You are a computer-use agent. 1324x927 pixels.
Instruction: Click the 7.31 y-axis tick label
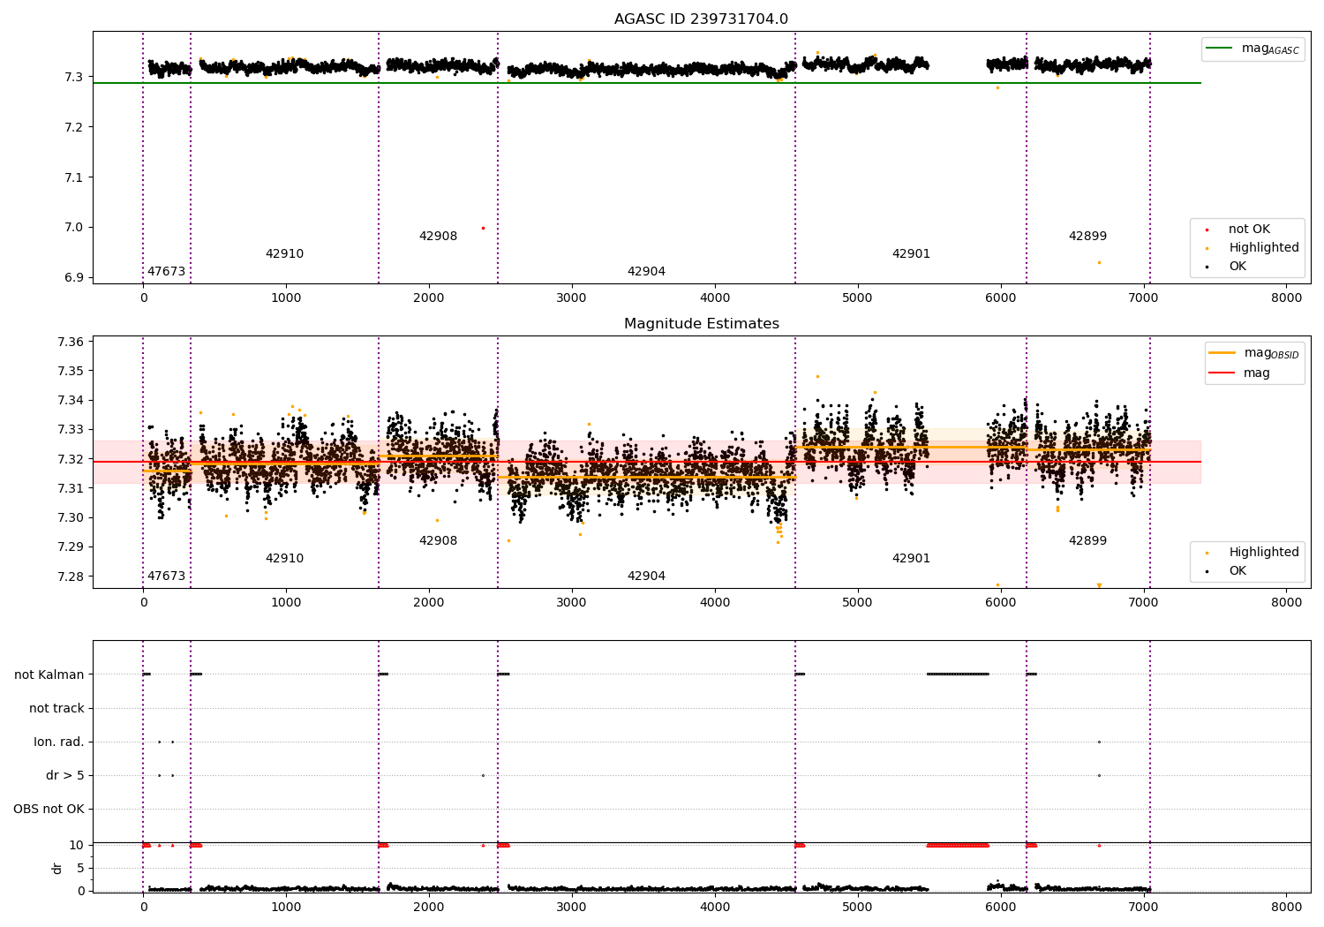70,488
